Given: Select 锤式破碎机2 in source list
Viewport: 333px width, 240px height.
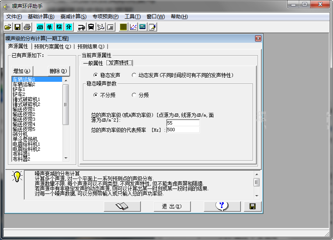Looking at the screenshot, I should click(x=37, y=104).
